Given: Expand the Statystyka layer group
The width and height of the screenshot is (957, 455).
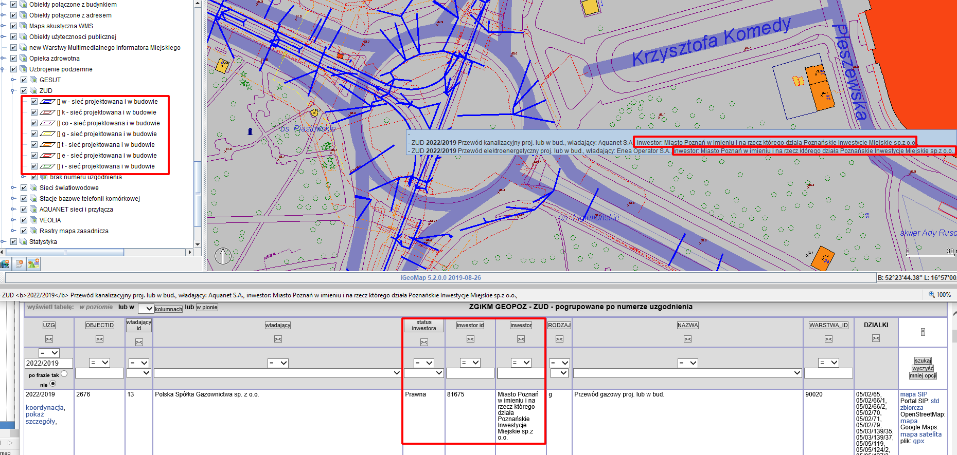Looking at the screenshot, I should [x=3, y=242].
